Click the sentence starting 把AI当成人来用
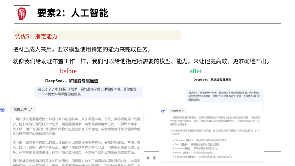The width and height of the screenshot is (295, 166). (x=82, y=49)
